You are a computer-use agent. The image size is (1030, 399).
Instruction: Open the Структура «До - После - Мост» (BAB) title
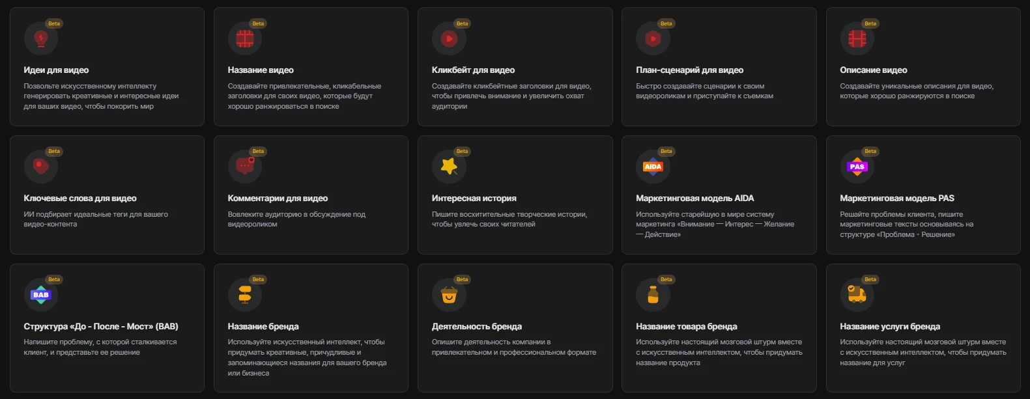click(101, 326)
